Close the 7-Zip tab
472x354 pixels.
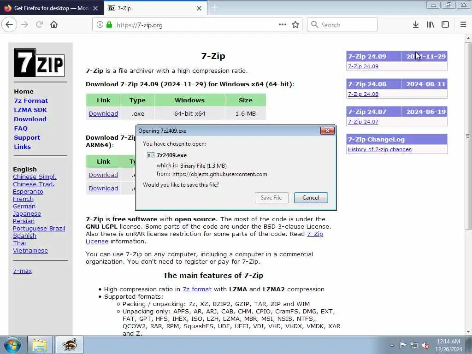[199, 8]
